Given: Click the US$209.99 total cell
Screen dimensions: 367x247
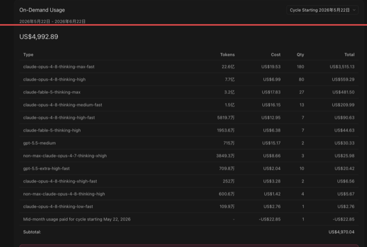Looking at the screenshot, I should 343,105.
